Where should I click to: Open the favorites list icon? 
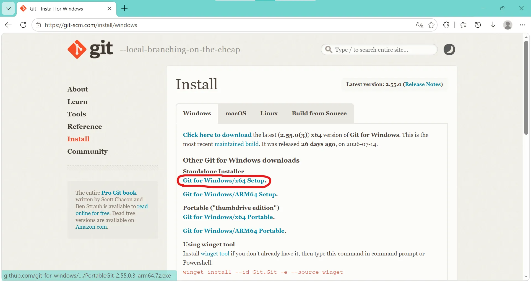point(463,25)
